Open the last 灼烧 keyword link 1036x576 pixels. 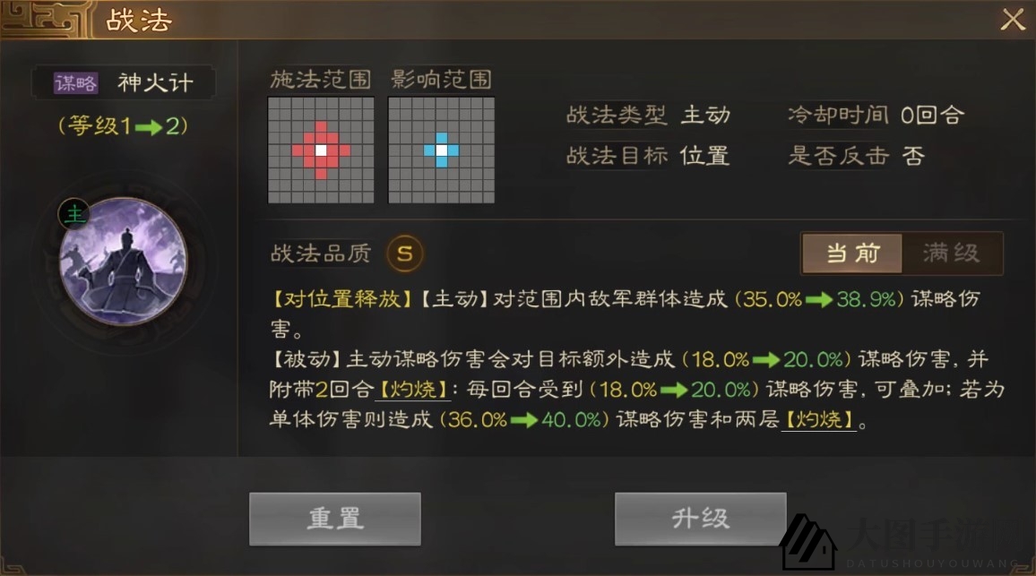click(x=818, y=419)
